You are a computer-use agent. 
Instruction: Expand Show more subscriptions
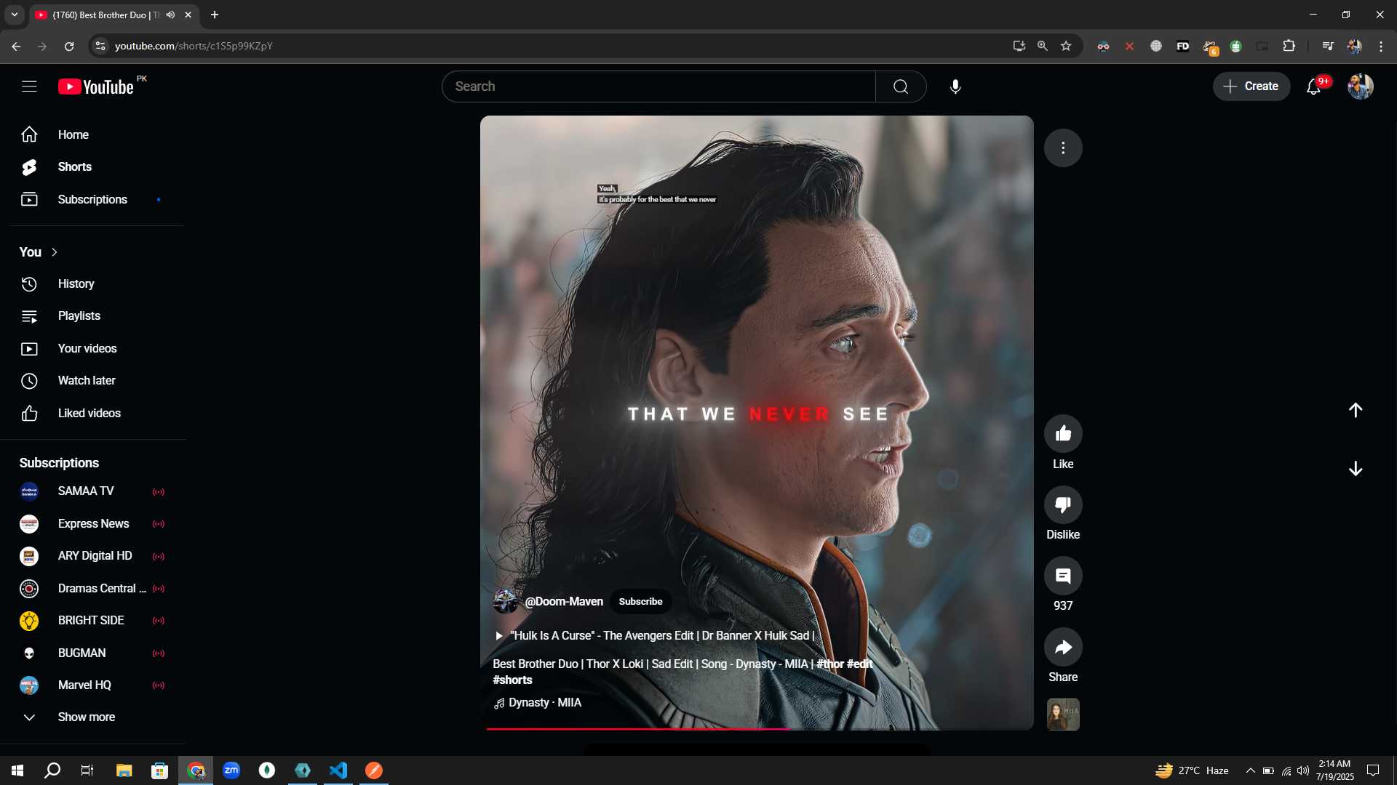coord(93,717)
